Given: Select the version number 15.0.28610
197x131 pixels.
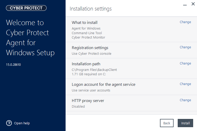Looking at the screenshot, I should [x=13, y=65].
